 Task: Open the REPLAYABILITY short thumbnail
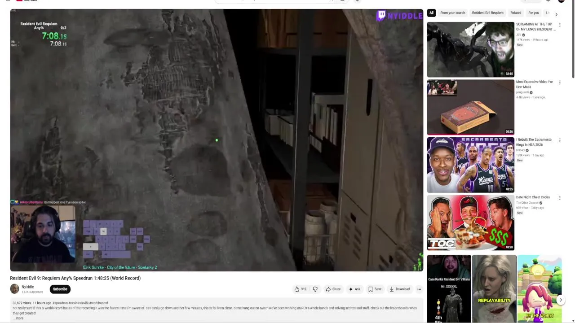tap(494, 288)
